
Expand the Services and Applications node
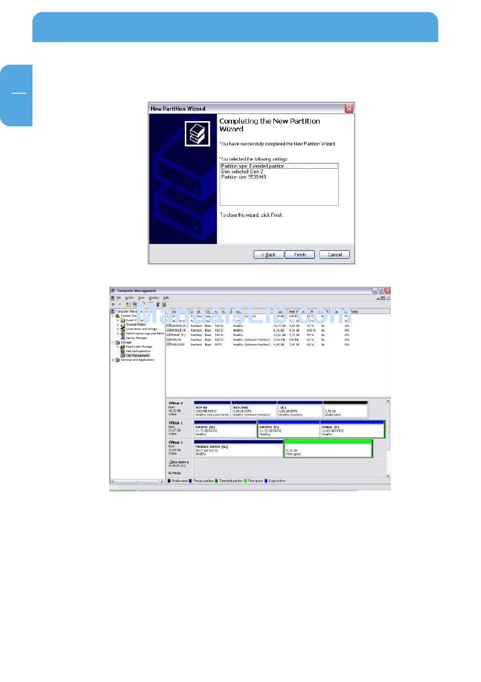coord(112,360)
